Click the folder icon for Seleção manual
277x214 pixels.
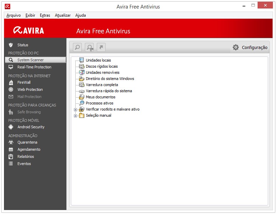[82, 116]
